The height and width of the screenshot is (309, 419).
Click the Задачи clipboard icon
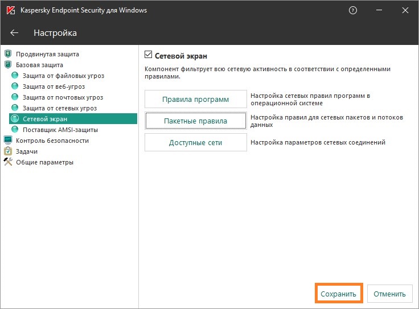(x=8, y=151)
